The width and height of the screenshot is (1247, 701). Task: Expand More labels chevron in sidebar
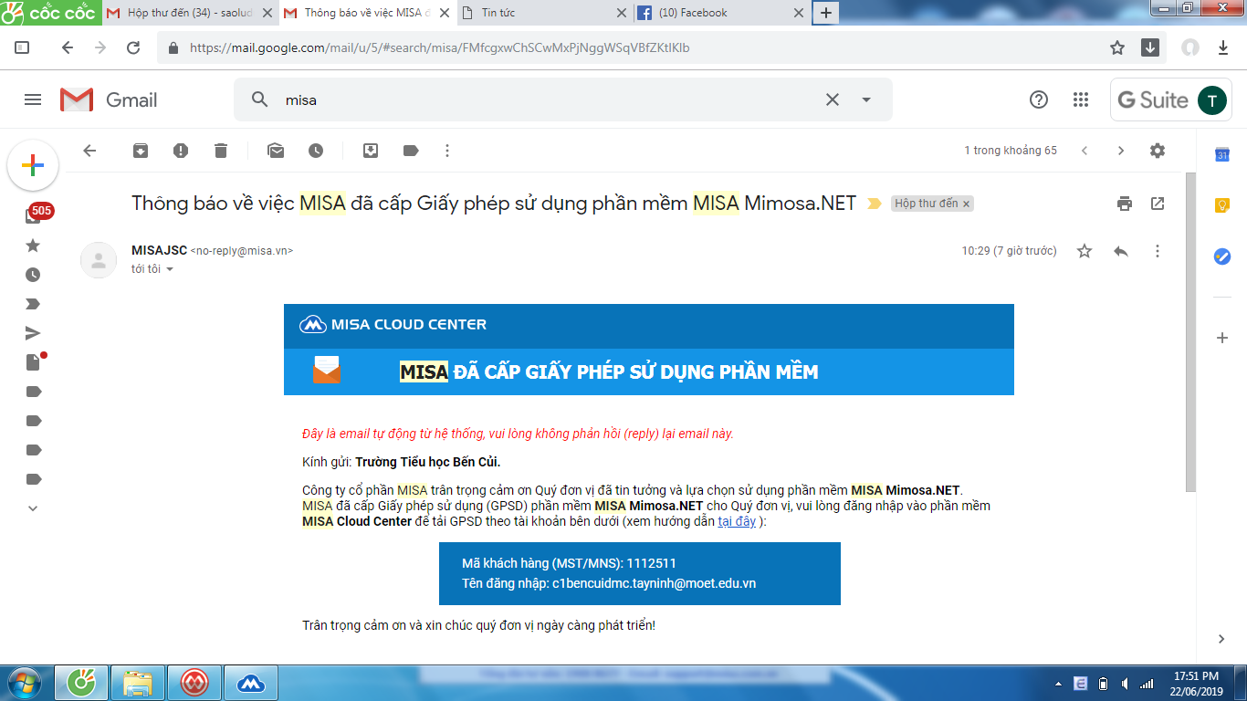(33, 508)
